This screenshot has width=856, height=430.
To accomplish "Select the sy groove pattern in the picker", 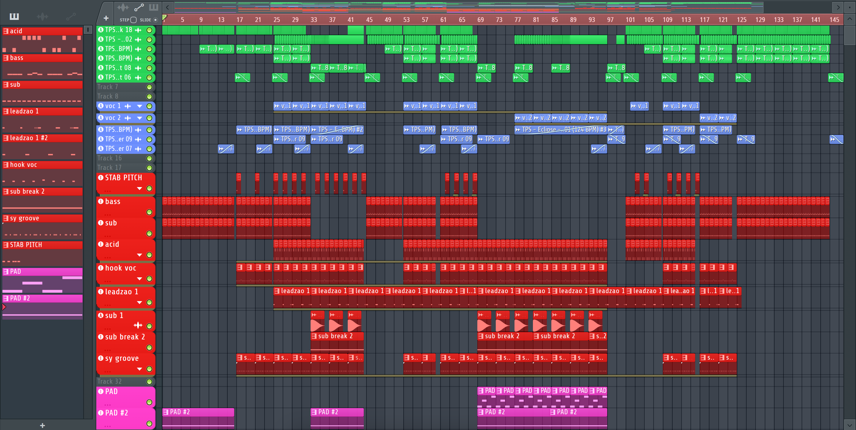I will click(43, 227).
